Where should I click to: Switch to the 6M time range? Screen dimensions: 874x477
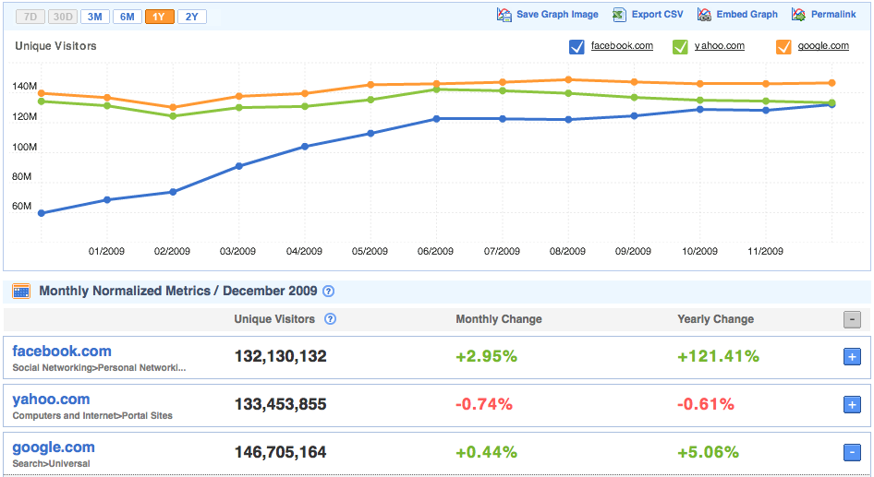click(127, 17)
